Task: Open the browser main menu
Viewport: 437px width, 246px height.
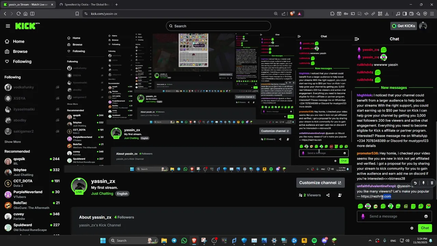Action: 432,14
